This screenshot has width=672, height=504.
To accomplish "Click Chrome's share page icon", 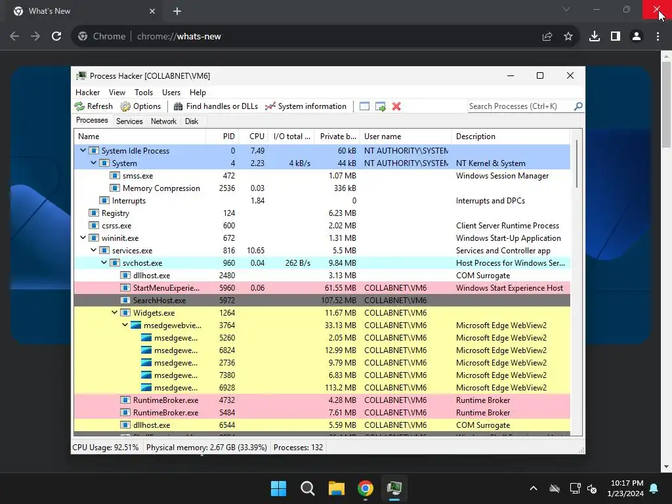I will tap(547, 37).
